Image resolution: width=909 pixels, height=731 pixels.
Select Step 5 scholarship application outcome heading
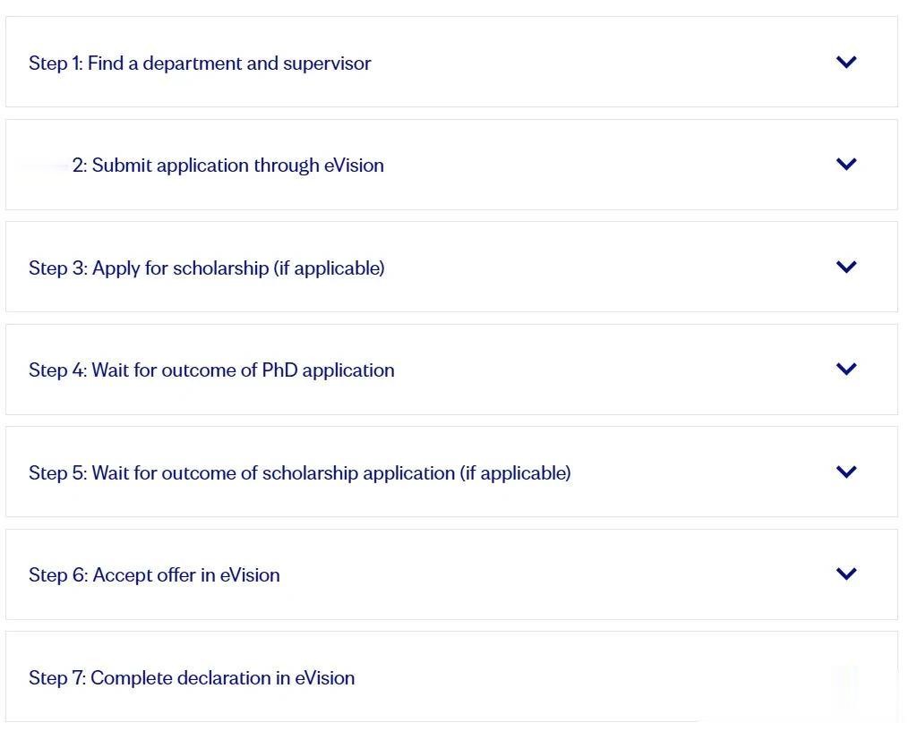[x=299, y=473]
